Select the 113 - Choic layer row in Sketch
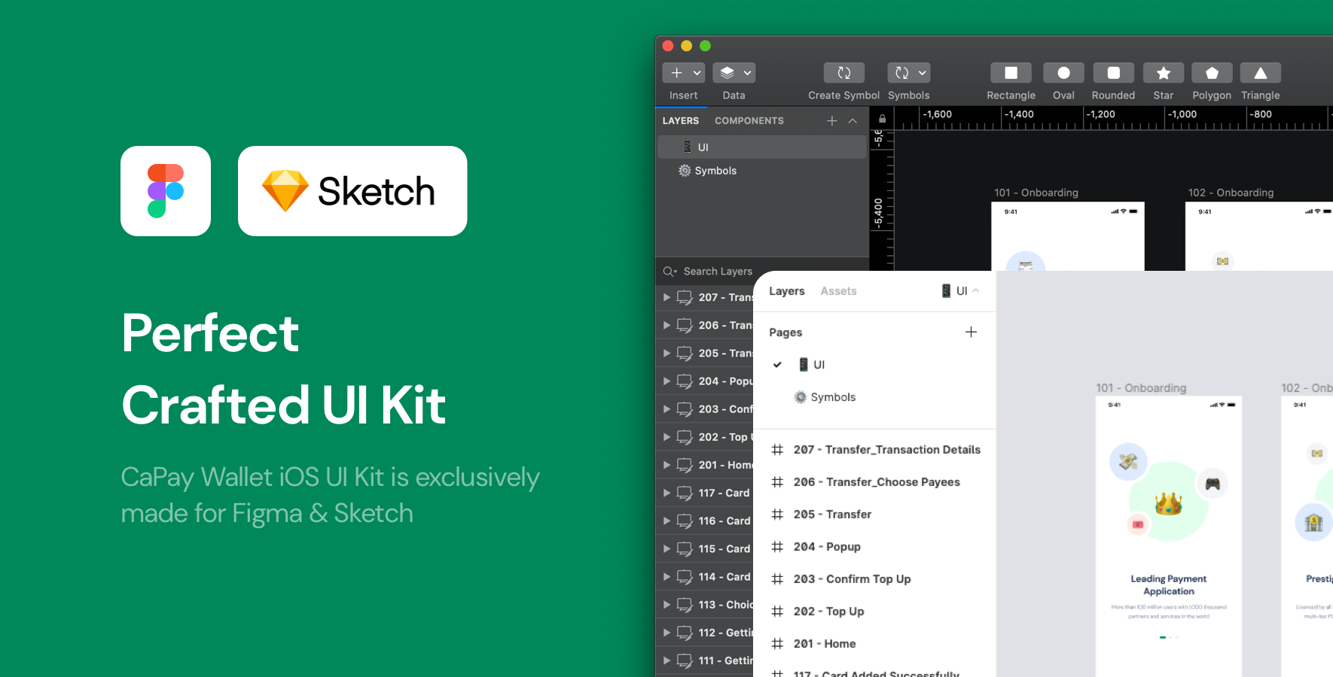This screenshot has height=677, width=1333. point(705,605)
